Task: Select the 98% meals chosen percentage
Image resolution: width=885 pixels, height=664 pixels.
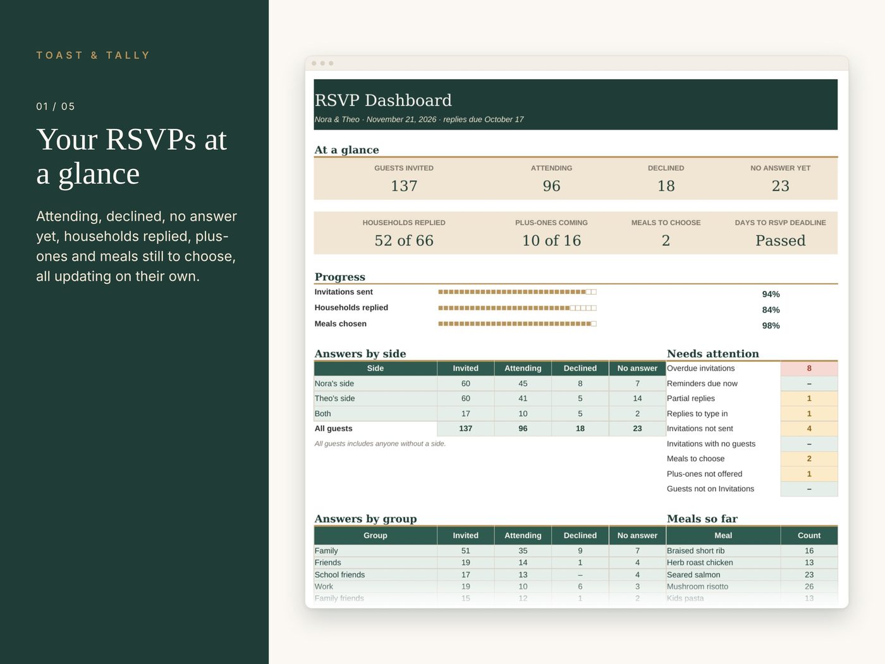Action: (771, 326)
